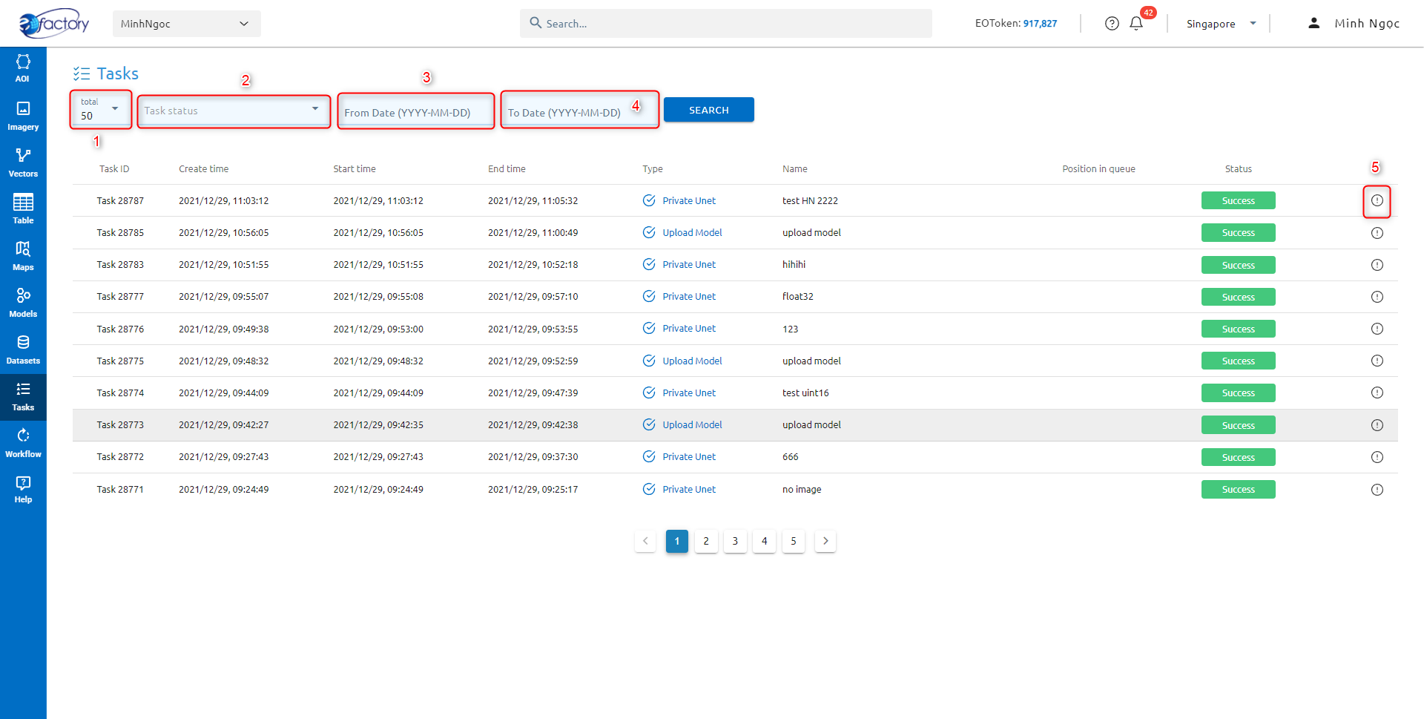1424x719 pixels.
Task: Focus the top Search box
Action: click(x=726, y=24)
